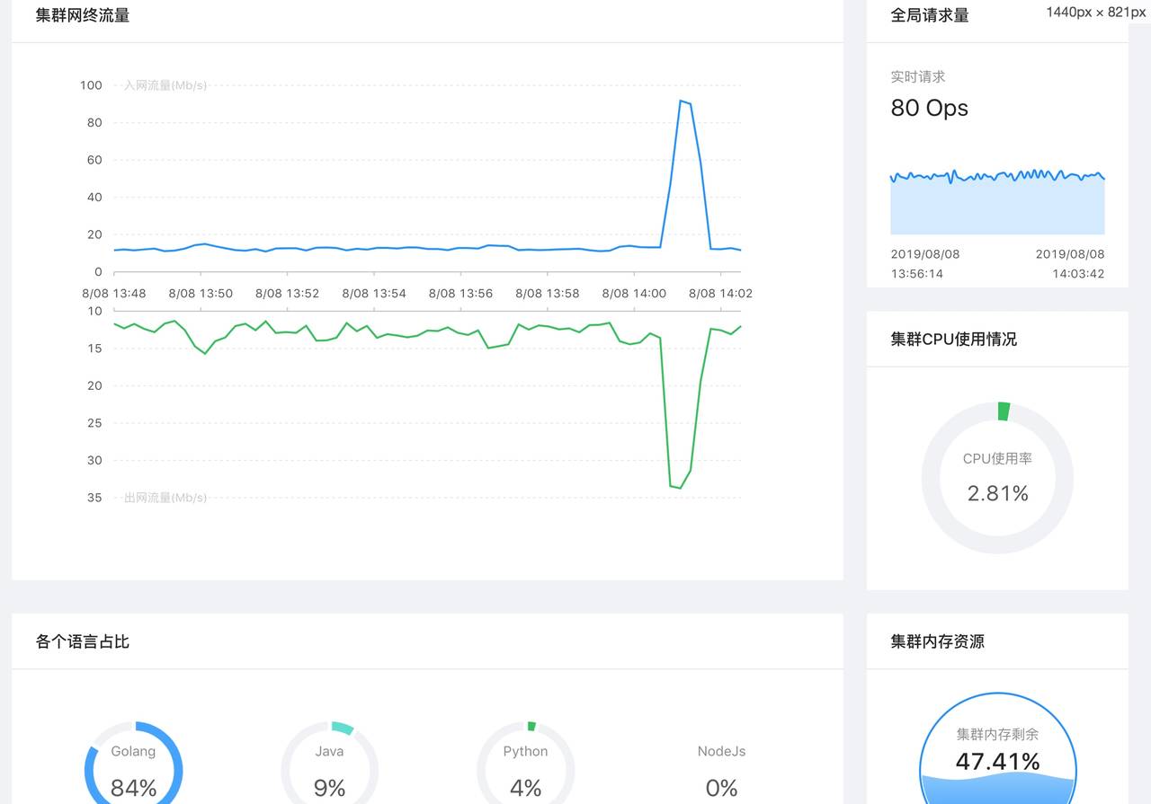
Task: Click the 出网流量(Mb/s) axis label
Action: click(165, 498)
